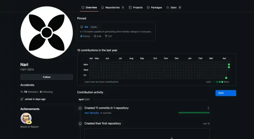The image size is (254, 139).
Task: Open the Overview tab
Action: pyautogui.click(x=89, y=7)
